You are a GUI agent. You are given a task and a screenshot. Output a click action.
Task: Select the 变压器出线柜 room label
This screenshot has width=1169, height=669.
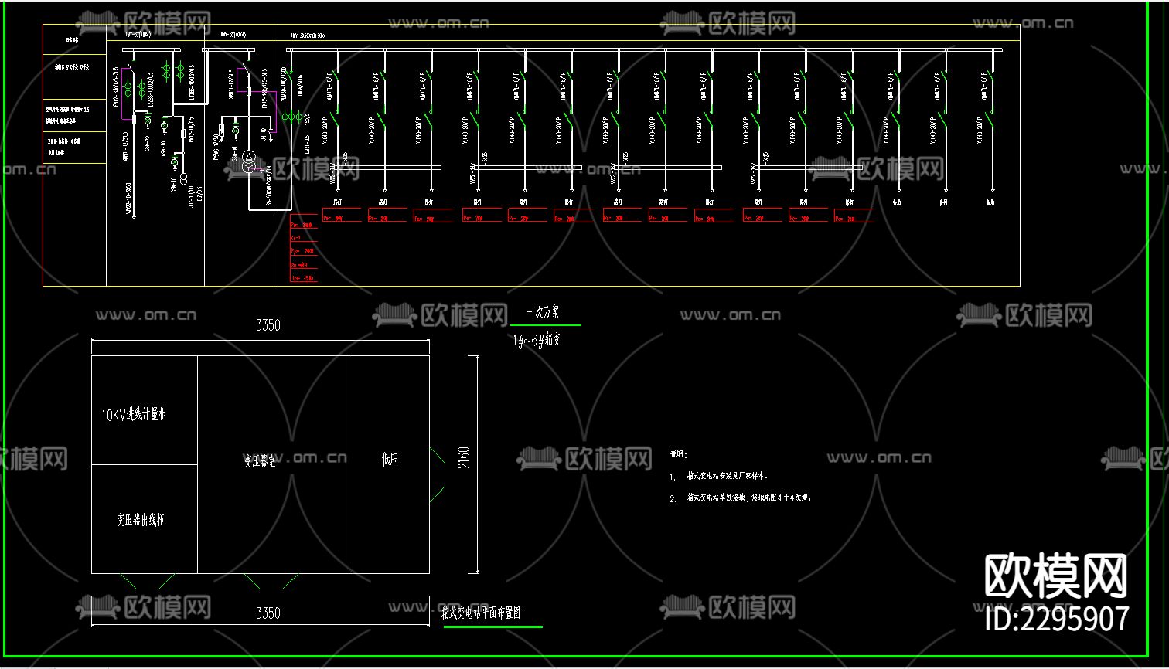(x=140, y=520)
